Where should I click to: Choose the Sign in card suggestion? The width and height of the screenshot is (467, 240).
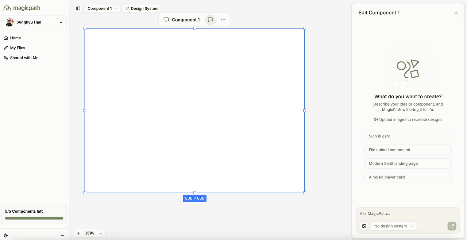coord(408,136)
